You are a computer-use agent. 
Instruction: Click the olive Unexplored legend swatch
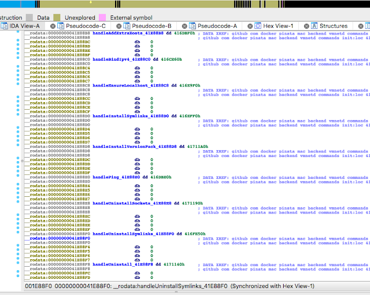[x=57, y=17]
